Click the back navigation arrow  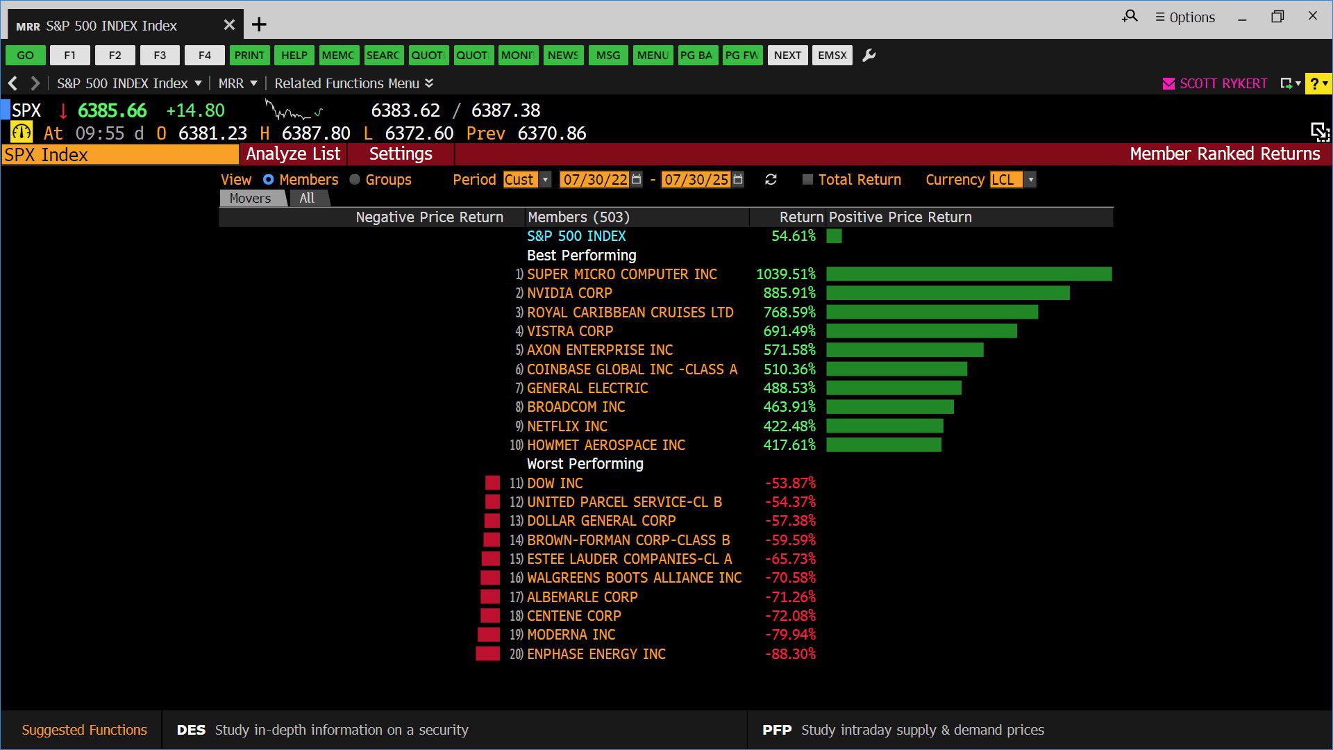12,83
